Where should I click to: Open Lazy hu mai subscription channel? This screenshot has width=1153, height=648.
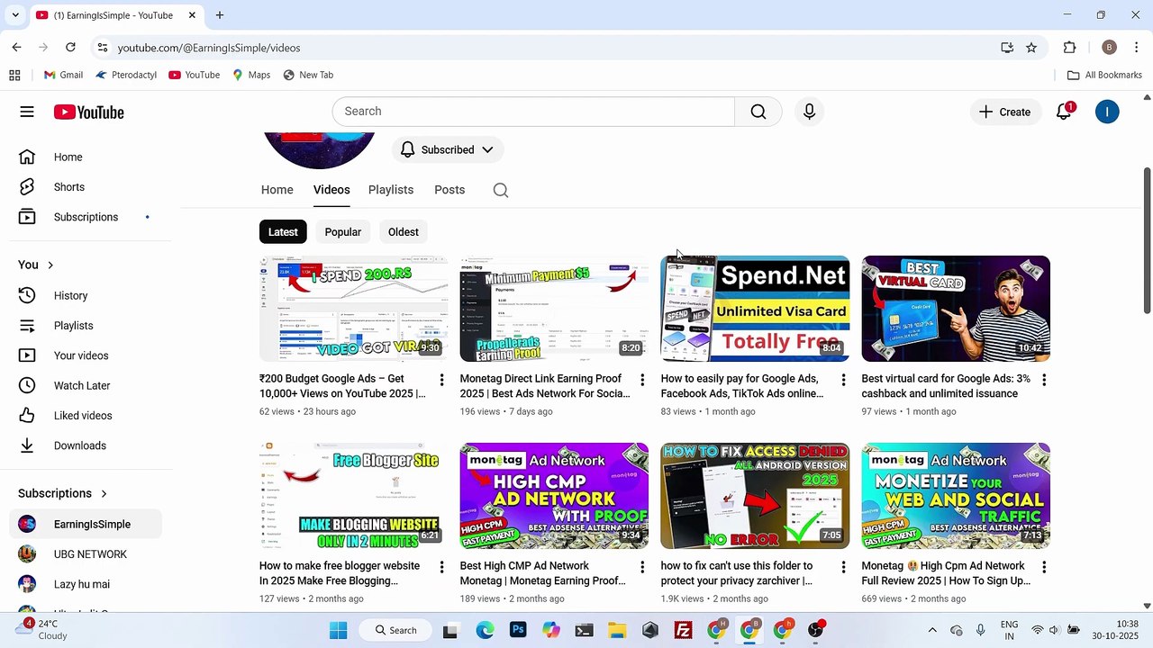[86, 584]
